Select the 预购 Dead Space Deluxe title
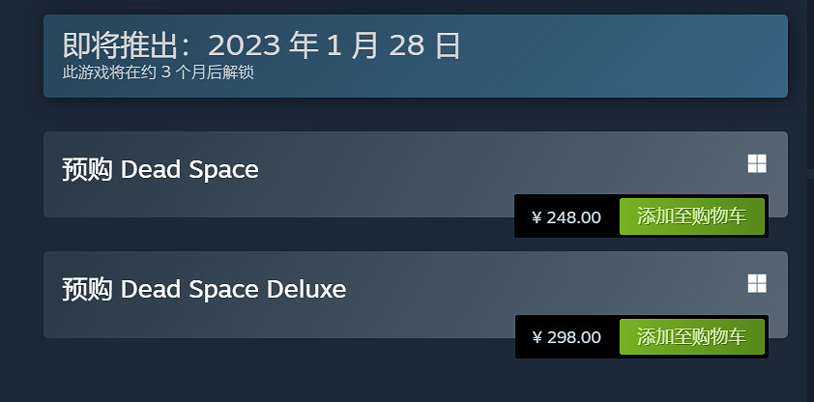 click(204, 289)
